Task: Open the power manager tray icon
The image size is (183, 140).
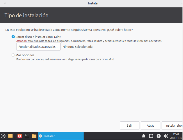Action: (159, 136)
